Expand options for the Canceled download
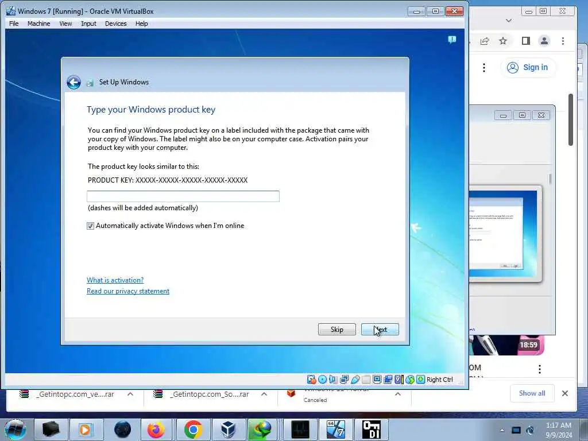This screenshot has width=588, height=441. tap(398, 394)
